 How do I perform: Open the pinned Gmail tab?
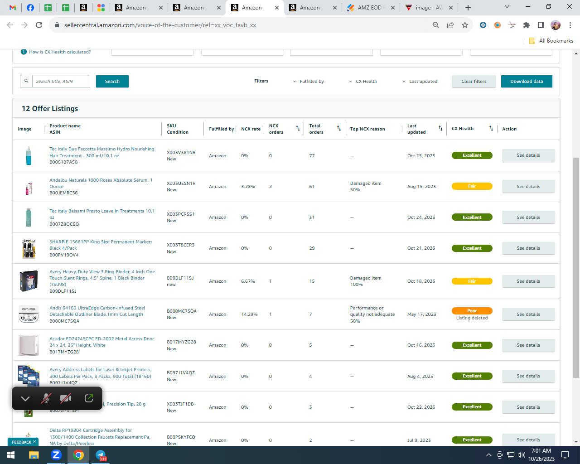pos(13,8)
